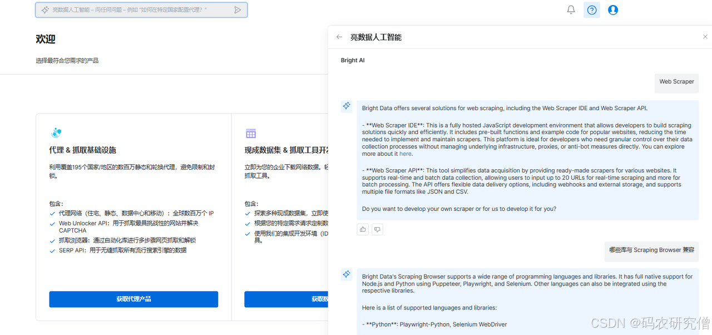
Task: Click the sparkle avatar beside the Scraping Browser answer
Action: point(347,274)
